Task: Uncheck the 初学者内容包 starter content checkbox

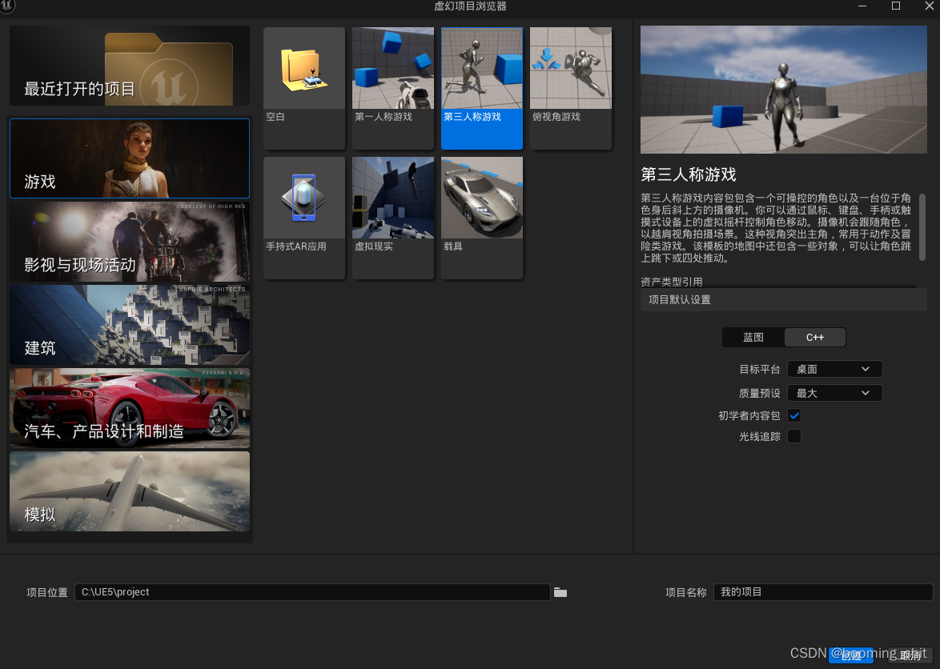Action: (794, 415)
